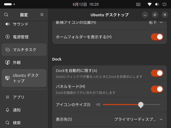Viewport: 171px width, 128px height.
Task: Click the 検索 magnifier icon in the sidebar
Action: point(7,123)
